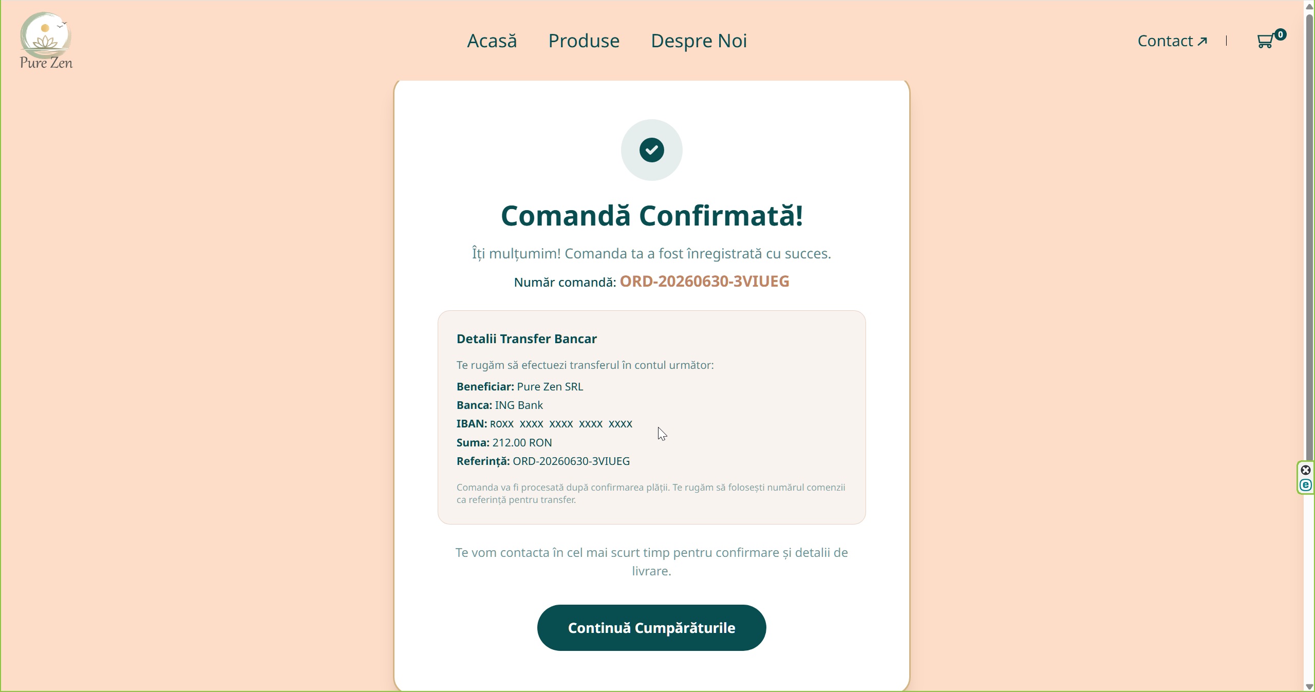Click the scrollbar up arrow
The height and width of the screenshot is (692, 1315).
[1309, 6]
